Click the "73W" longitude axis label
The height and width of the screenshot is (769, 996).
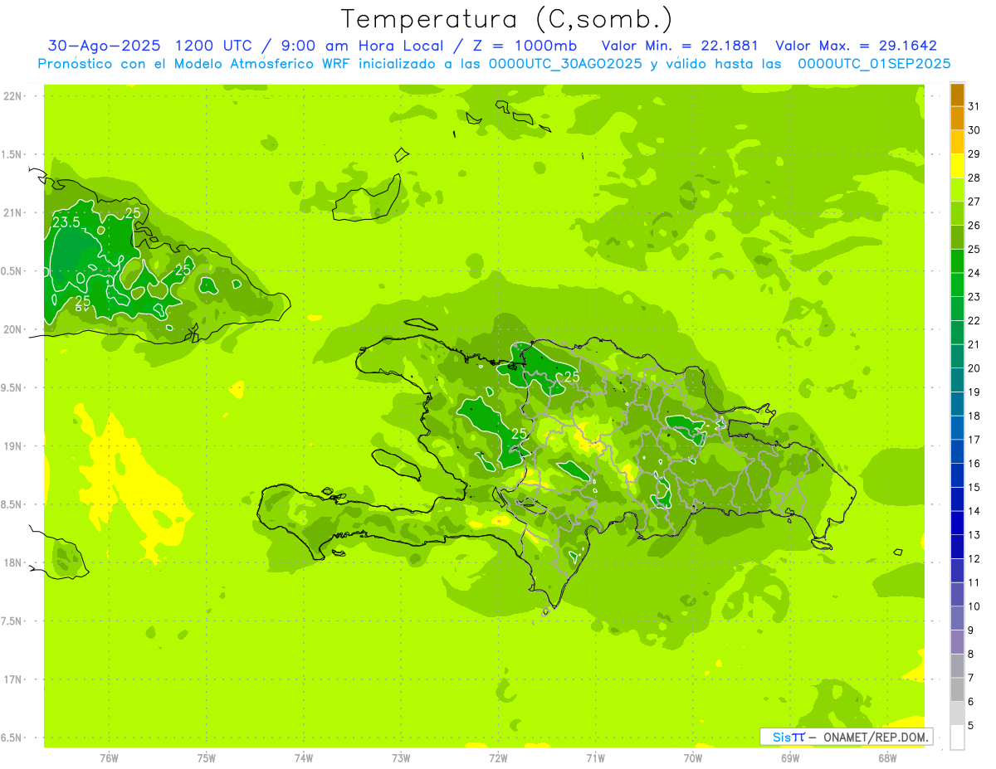(x=401, y=758)
